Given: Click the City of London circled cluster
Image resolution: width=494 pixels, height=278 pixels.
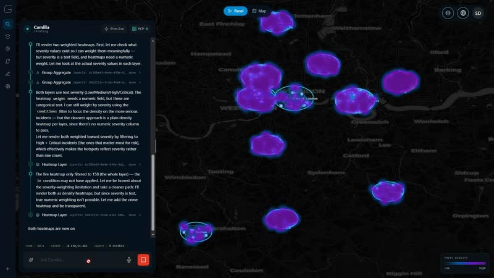Looking at the screenshot, I should [294, 98].
